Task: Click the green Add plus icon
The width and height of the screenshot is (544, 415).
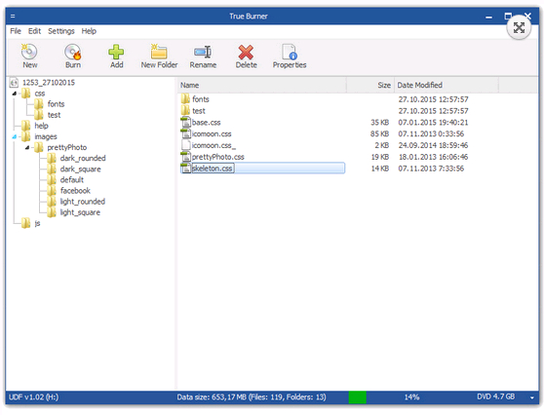Action: pos(116,52)
